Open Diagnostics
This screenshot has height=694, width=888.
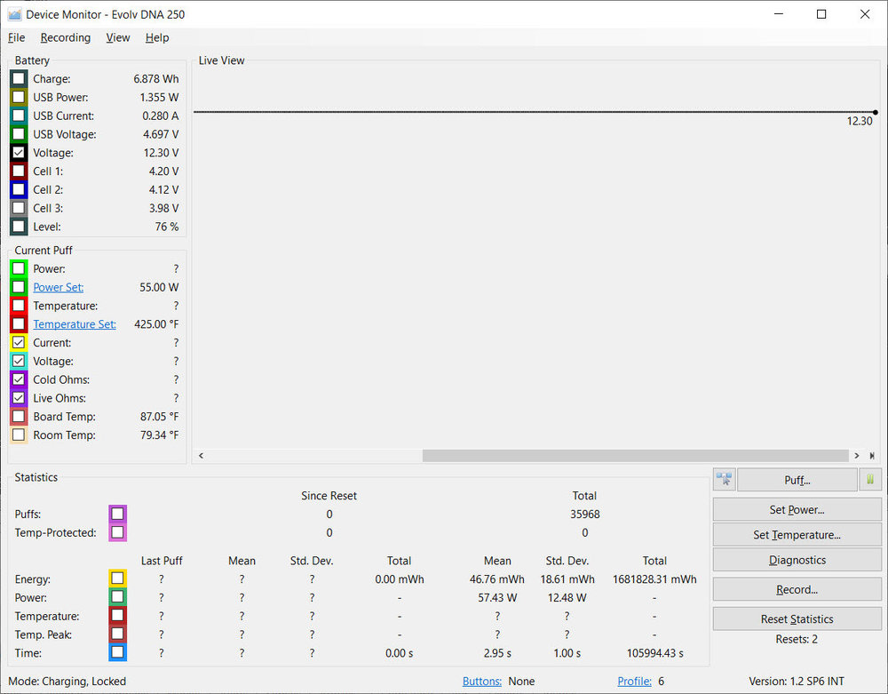[x=797, y=560]
